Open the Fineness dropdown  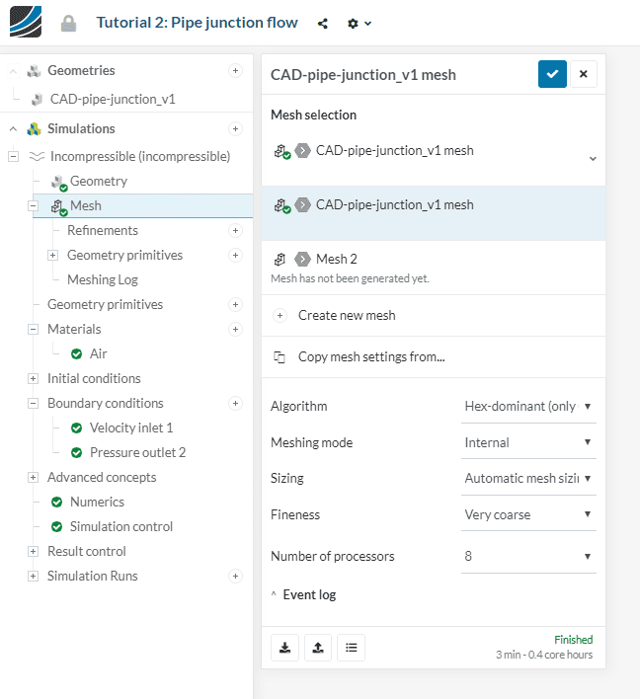[528, 514]
